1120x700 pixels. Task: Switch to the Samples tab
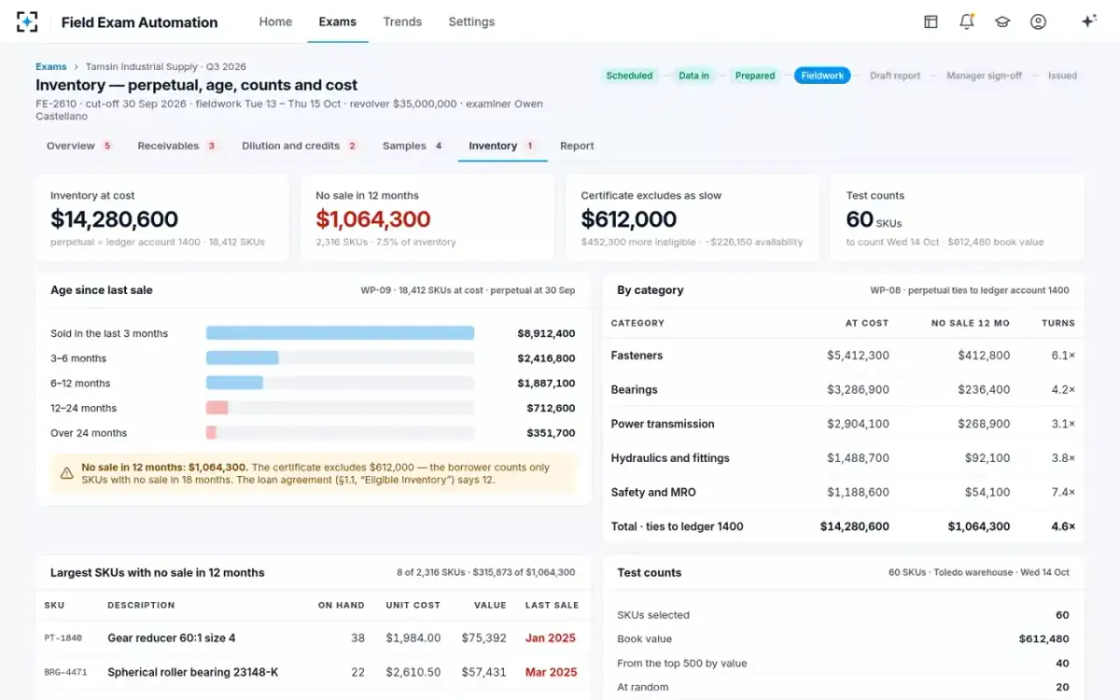pos(413,146)
